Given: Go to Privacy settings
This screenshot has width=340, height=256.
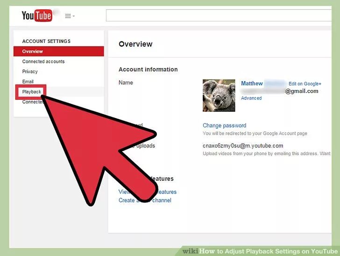Looking at the screenshot, I should click(30, 71).
